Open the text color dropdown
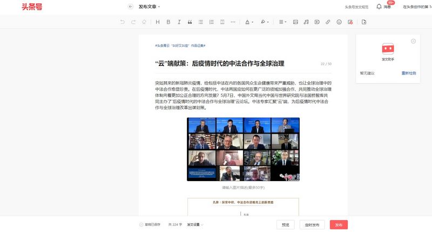This screenshot has height=232, width=432. pos(249,22)
